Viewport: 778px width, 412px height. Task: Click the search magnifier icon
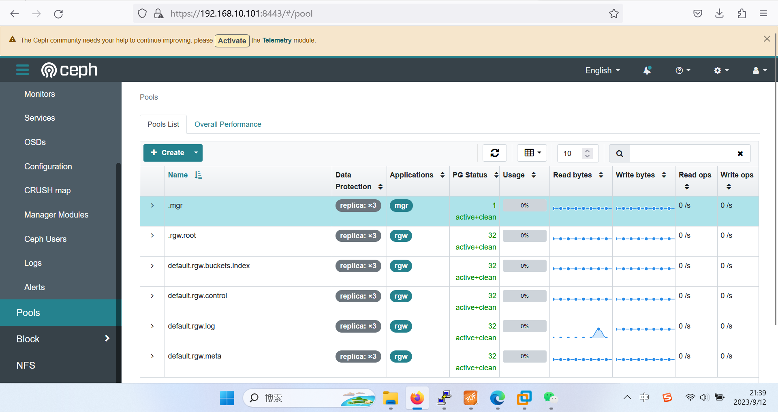620,154
